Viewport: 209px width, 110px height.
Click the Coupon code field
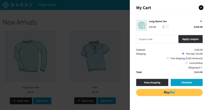(157, 39)
